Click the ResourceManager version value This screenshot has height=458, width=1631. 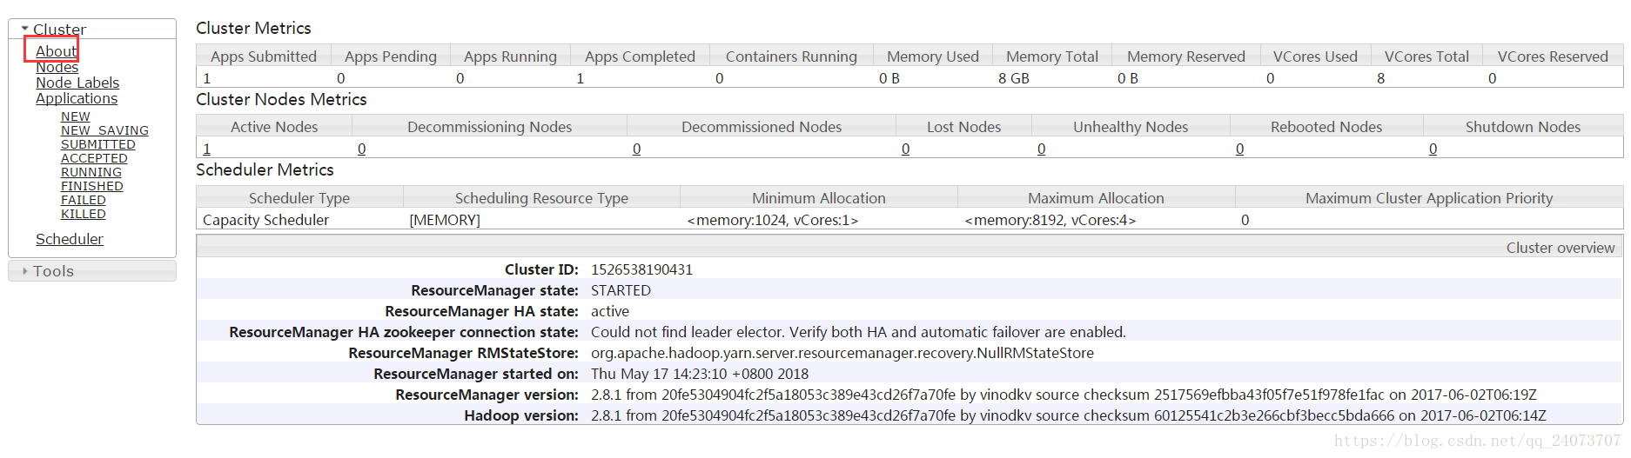pos(1064,395)
